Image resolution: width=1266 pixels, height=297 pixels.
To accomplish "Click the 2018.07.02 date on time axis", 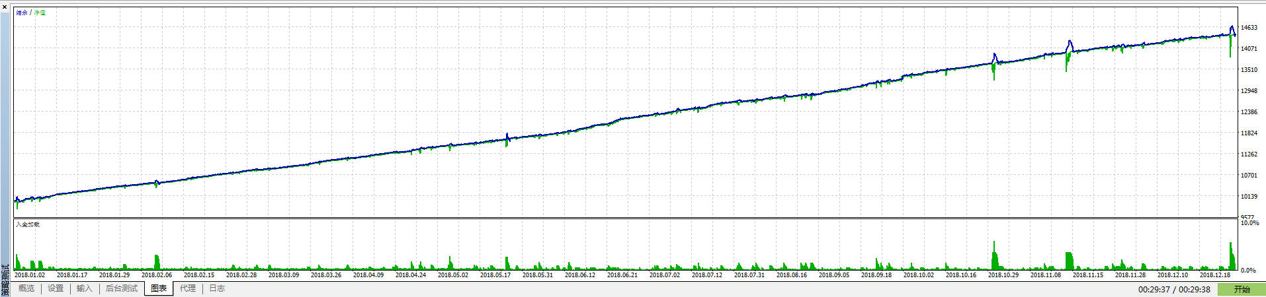I will (x=665, y=275).
